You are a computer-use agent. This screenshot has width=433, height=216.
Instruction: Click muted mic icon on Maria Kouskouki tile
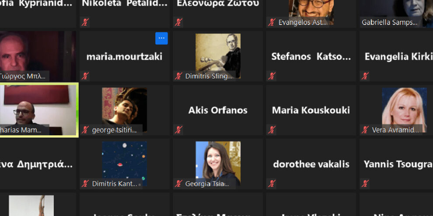point(272,130)
